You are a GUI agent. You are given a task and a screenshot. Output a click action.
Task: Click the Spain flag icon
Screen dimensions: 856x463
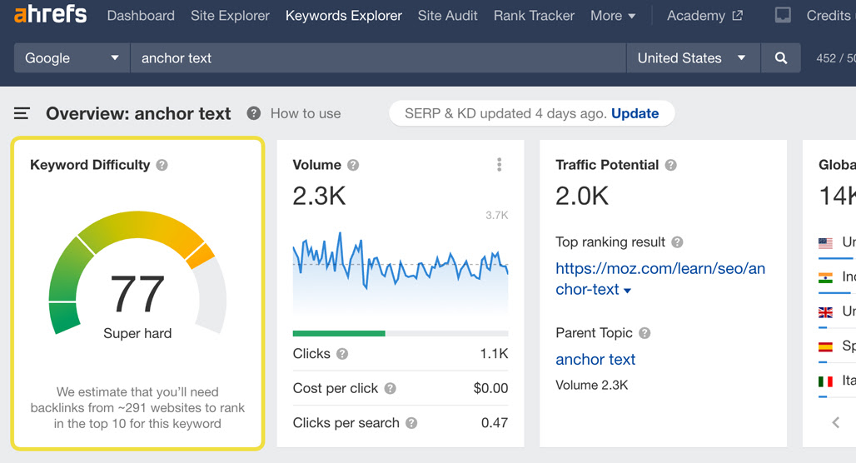tap(825, 346)
